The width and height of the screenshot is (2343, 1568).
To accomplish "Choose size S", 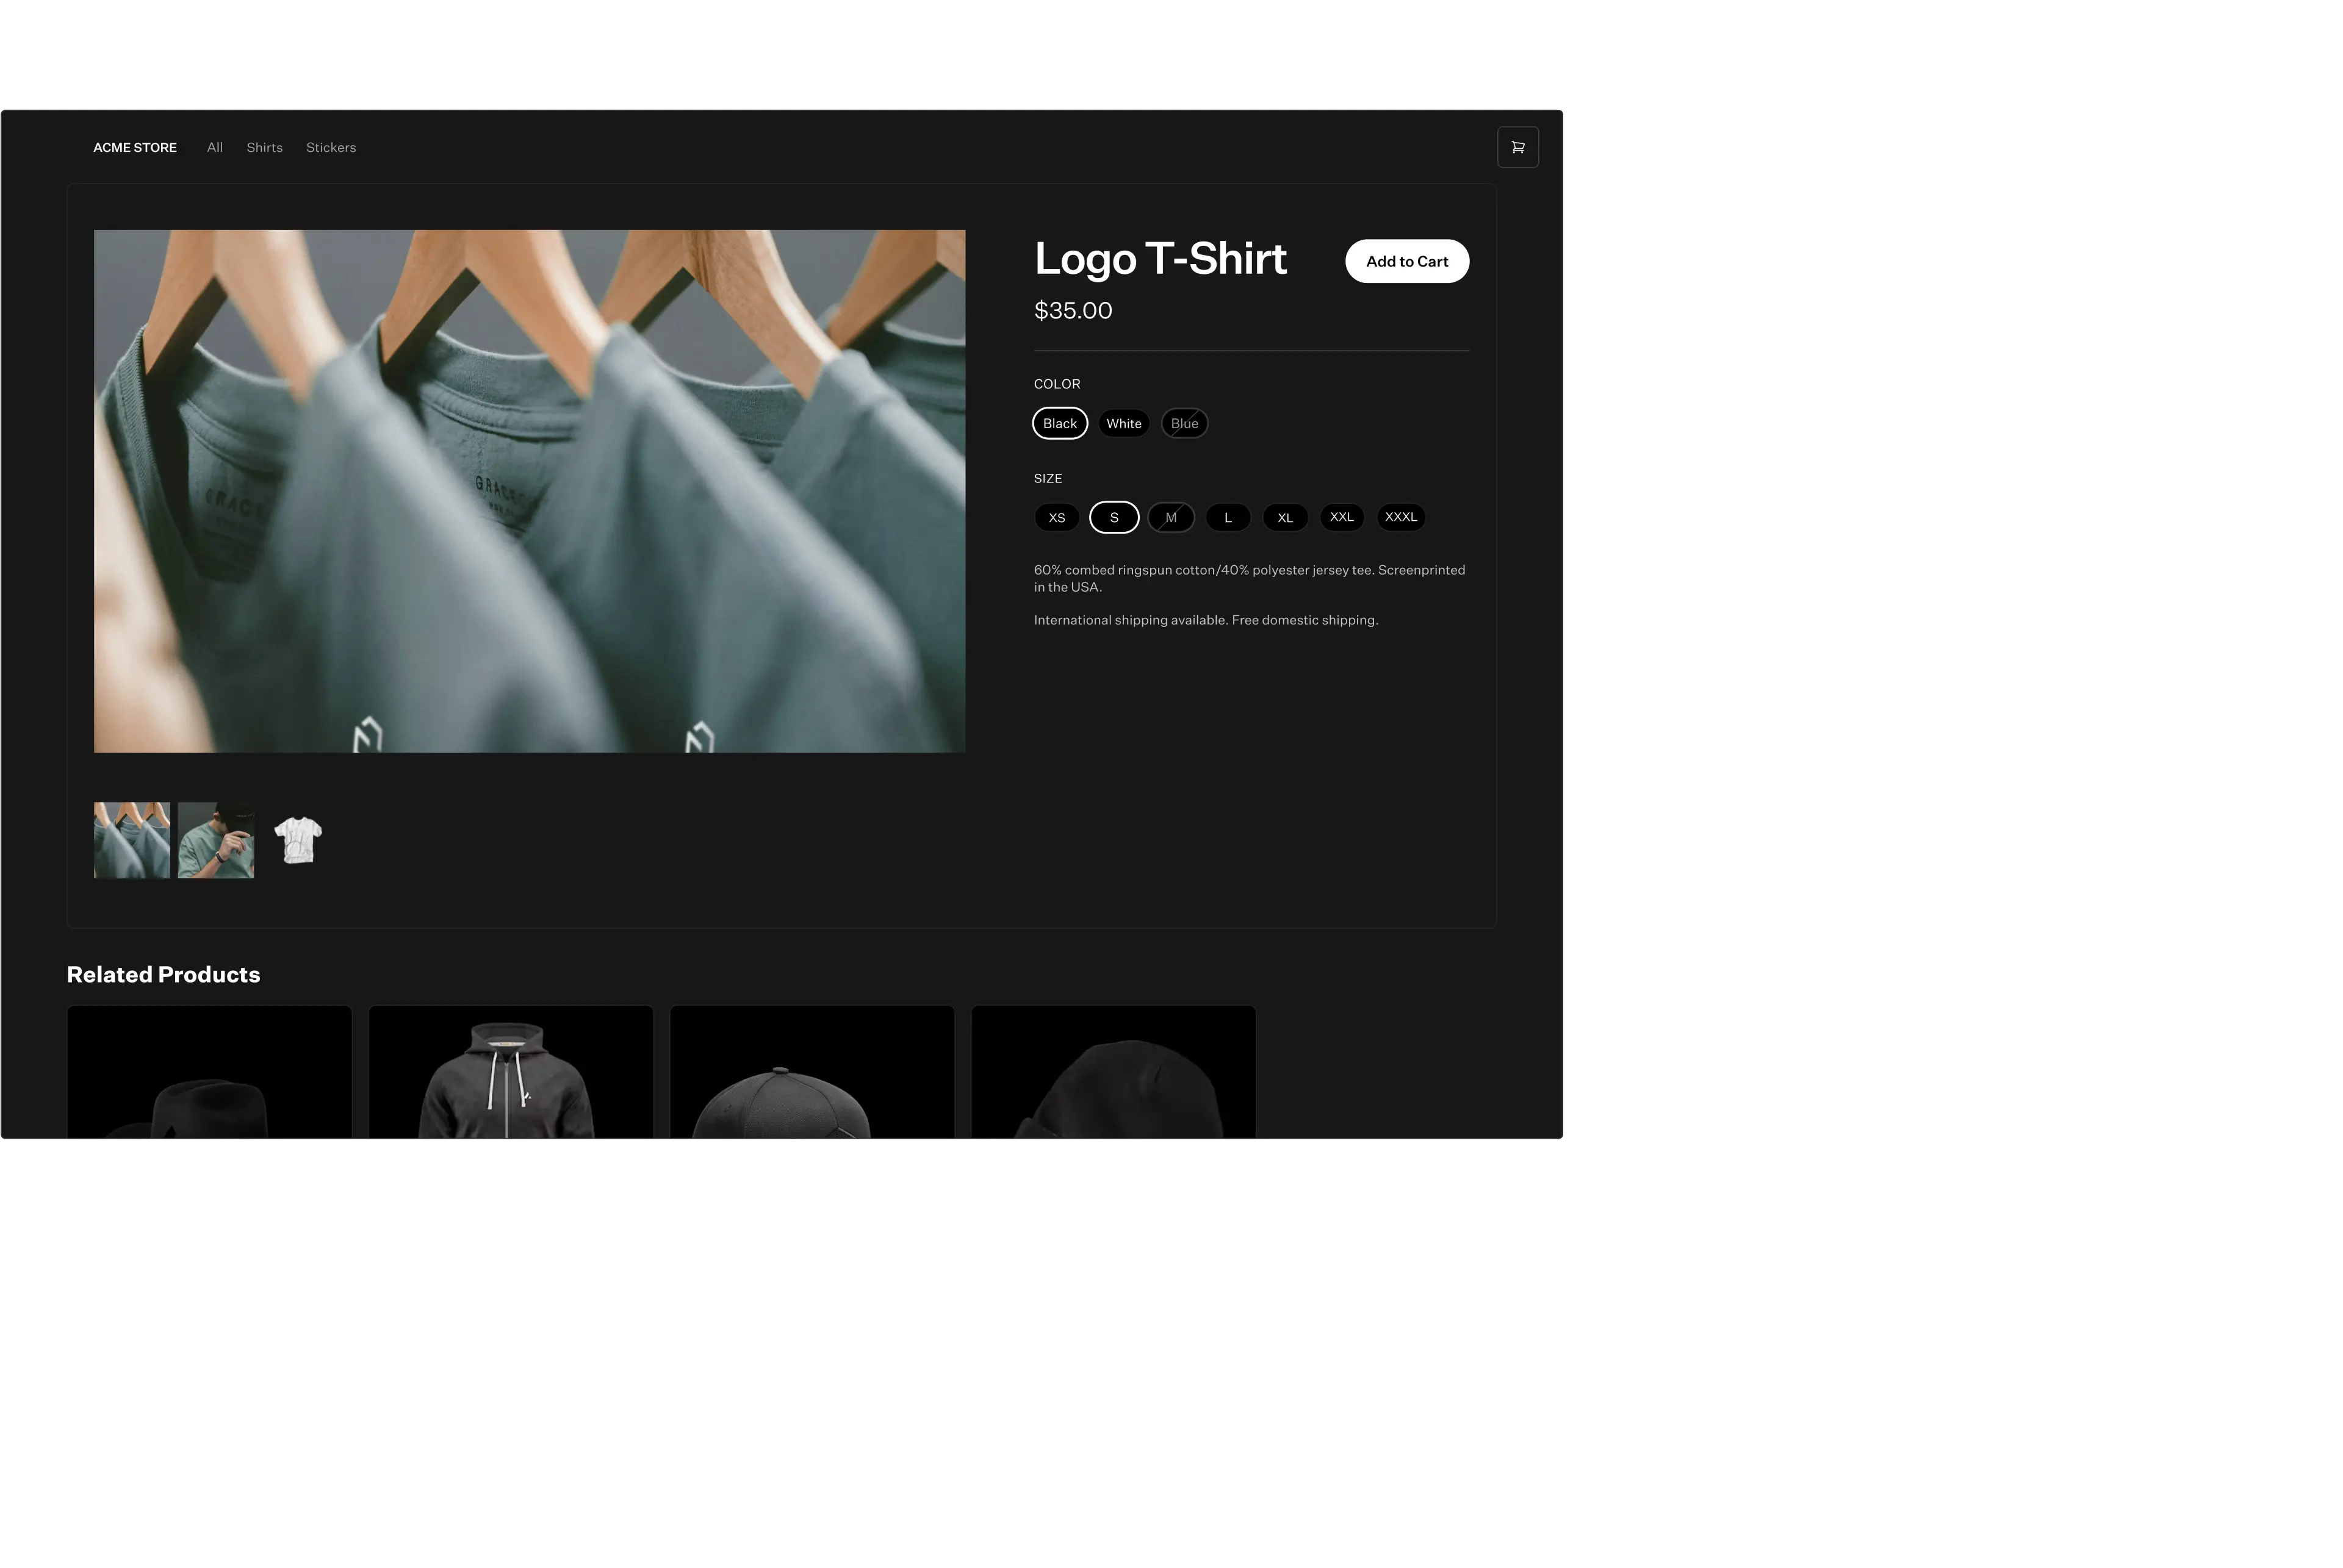I will pos(1114,517).
